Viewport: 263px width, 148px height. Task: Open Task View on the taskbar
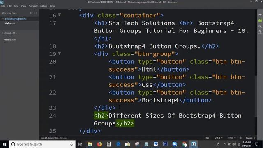point(80,144)
